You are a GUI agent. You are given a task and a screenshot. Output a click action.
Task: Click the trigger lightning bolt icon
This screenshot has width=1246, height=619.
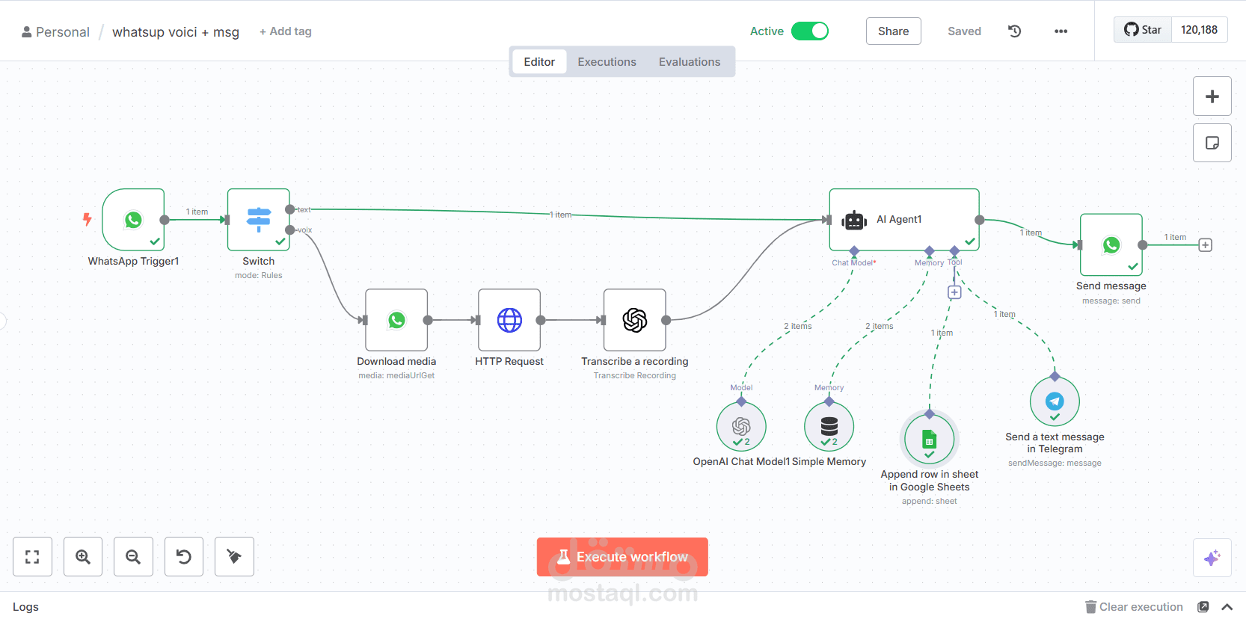[x=88, y=219]
